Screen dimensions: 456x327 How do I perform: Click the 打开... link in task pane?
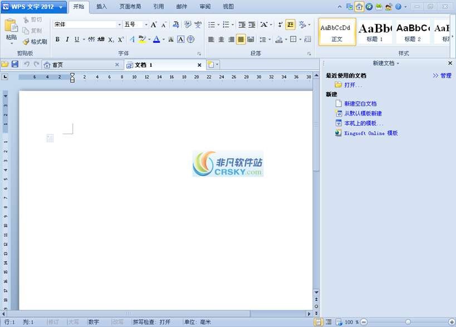353,85
